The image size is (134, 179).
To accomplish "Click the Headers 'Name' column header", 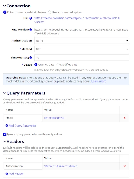I will point(9,158).
